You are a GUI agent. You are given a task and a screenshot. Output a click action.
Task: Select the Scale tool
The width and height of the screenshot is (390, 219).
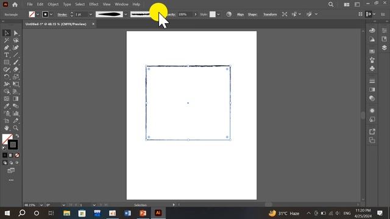click(x=16, y=77)
